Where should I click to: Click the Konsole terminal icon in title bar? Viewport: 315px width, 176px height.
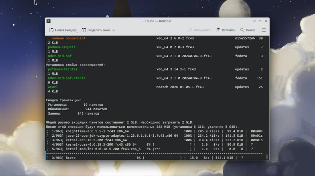point(48,21)
